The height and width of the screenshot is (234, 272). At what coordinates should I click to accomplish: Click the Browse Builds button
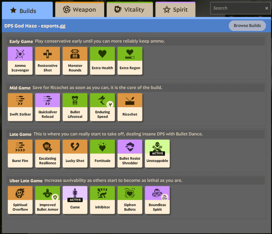[x=247, y=26]
